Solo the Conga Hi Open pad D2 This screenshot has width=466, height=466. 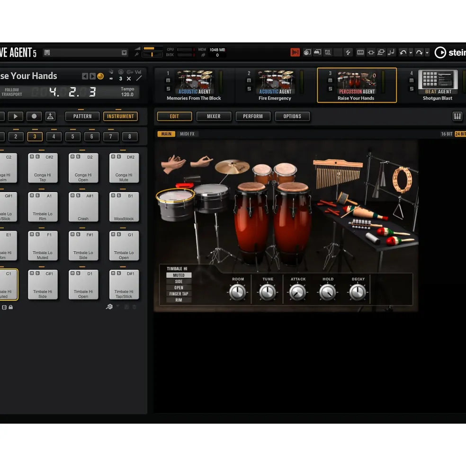78,157
